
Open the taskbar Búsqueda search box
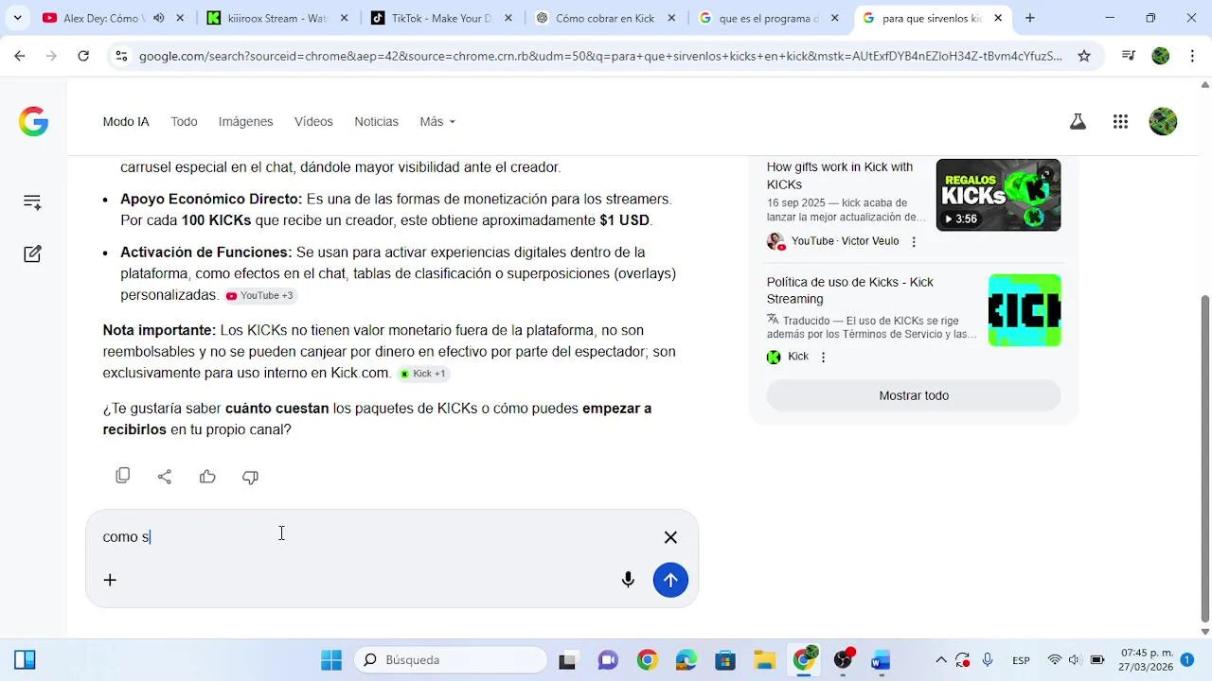(451, 660)
